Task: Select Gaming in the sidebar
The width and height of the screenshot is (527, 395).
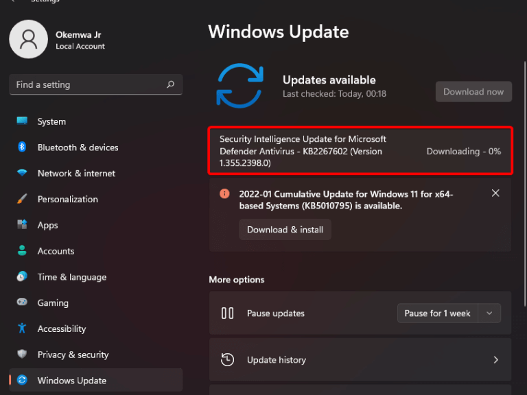Action: (96, 302)
